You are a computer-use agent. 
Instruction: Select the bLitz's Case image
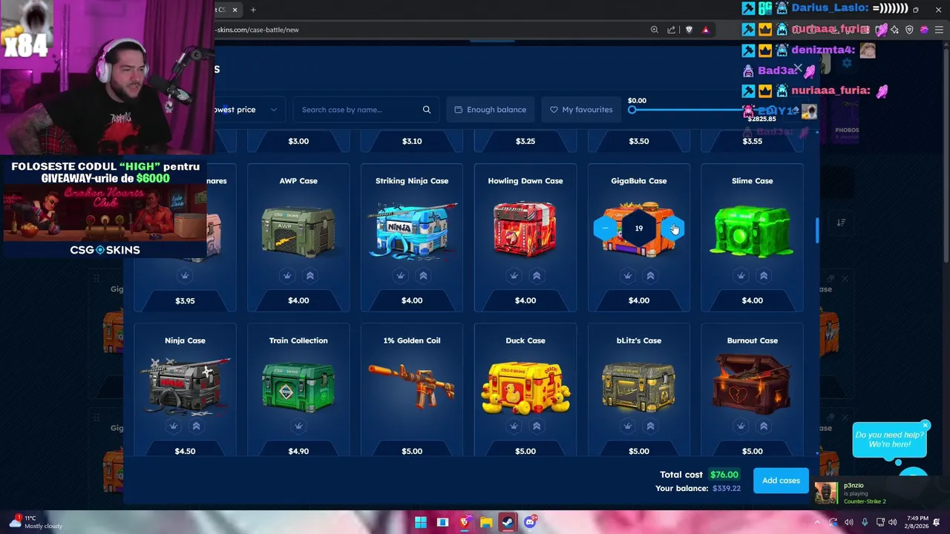[639, 387]
